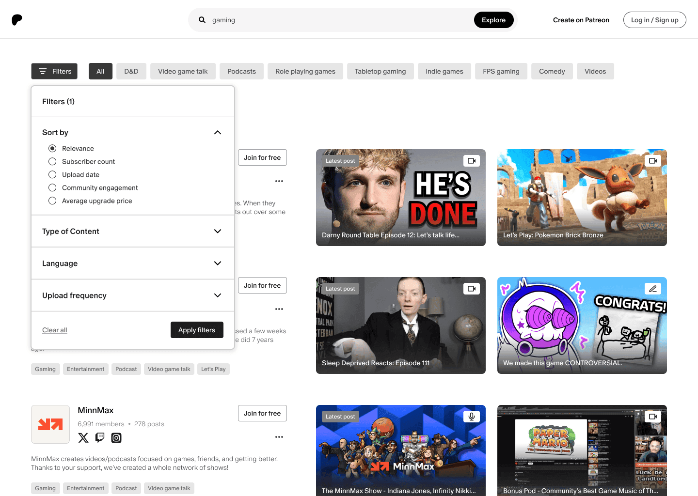Select the Role playing games tab
Screen dimensions: 698x496
305,71
